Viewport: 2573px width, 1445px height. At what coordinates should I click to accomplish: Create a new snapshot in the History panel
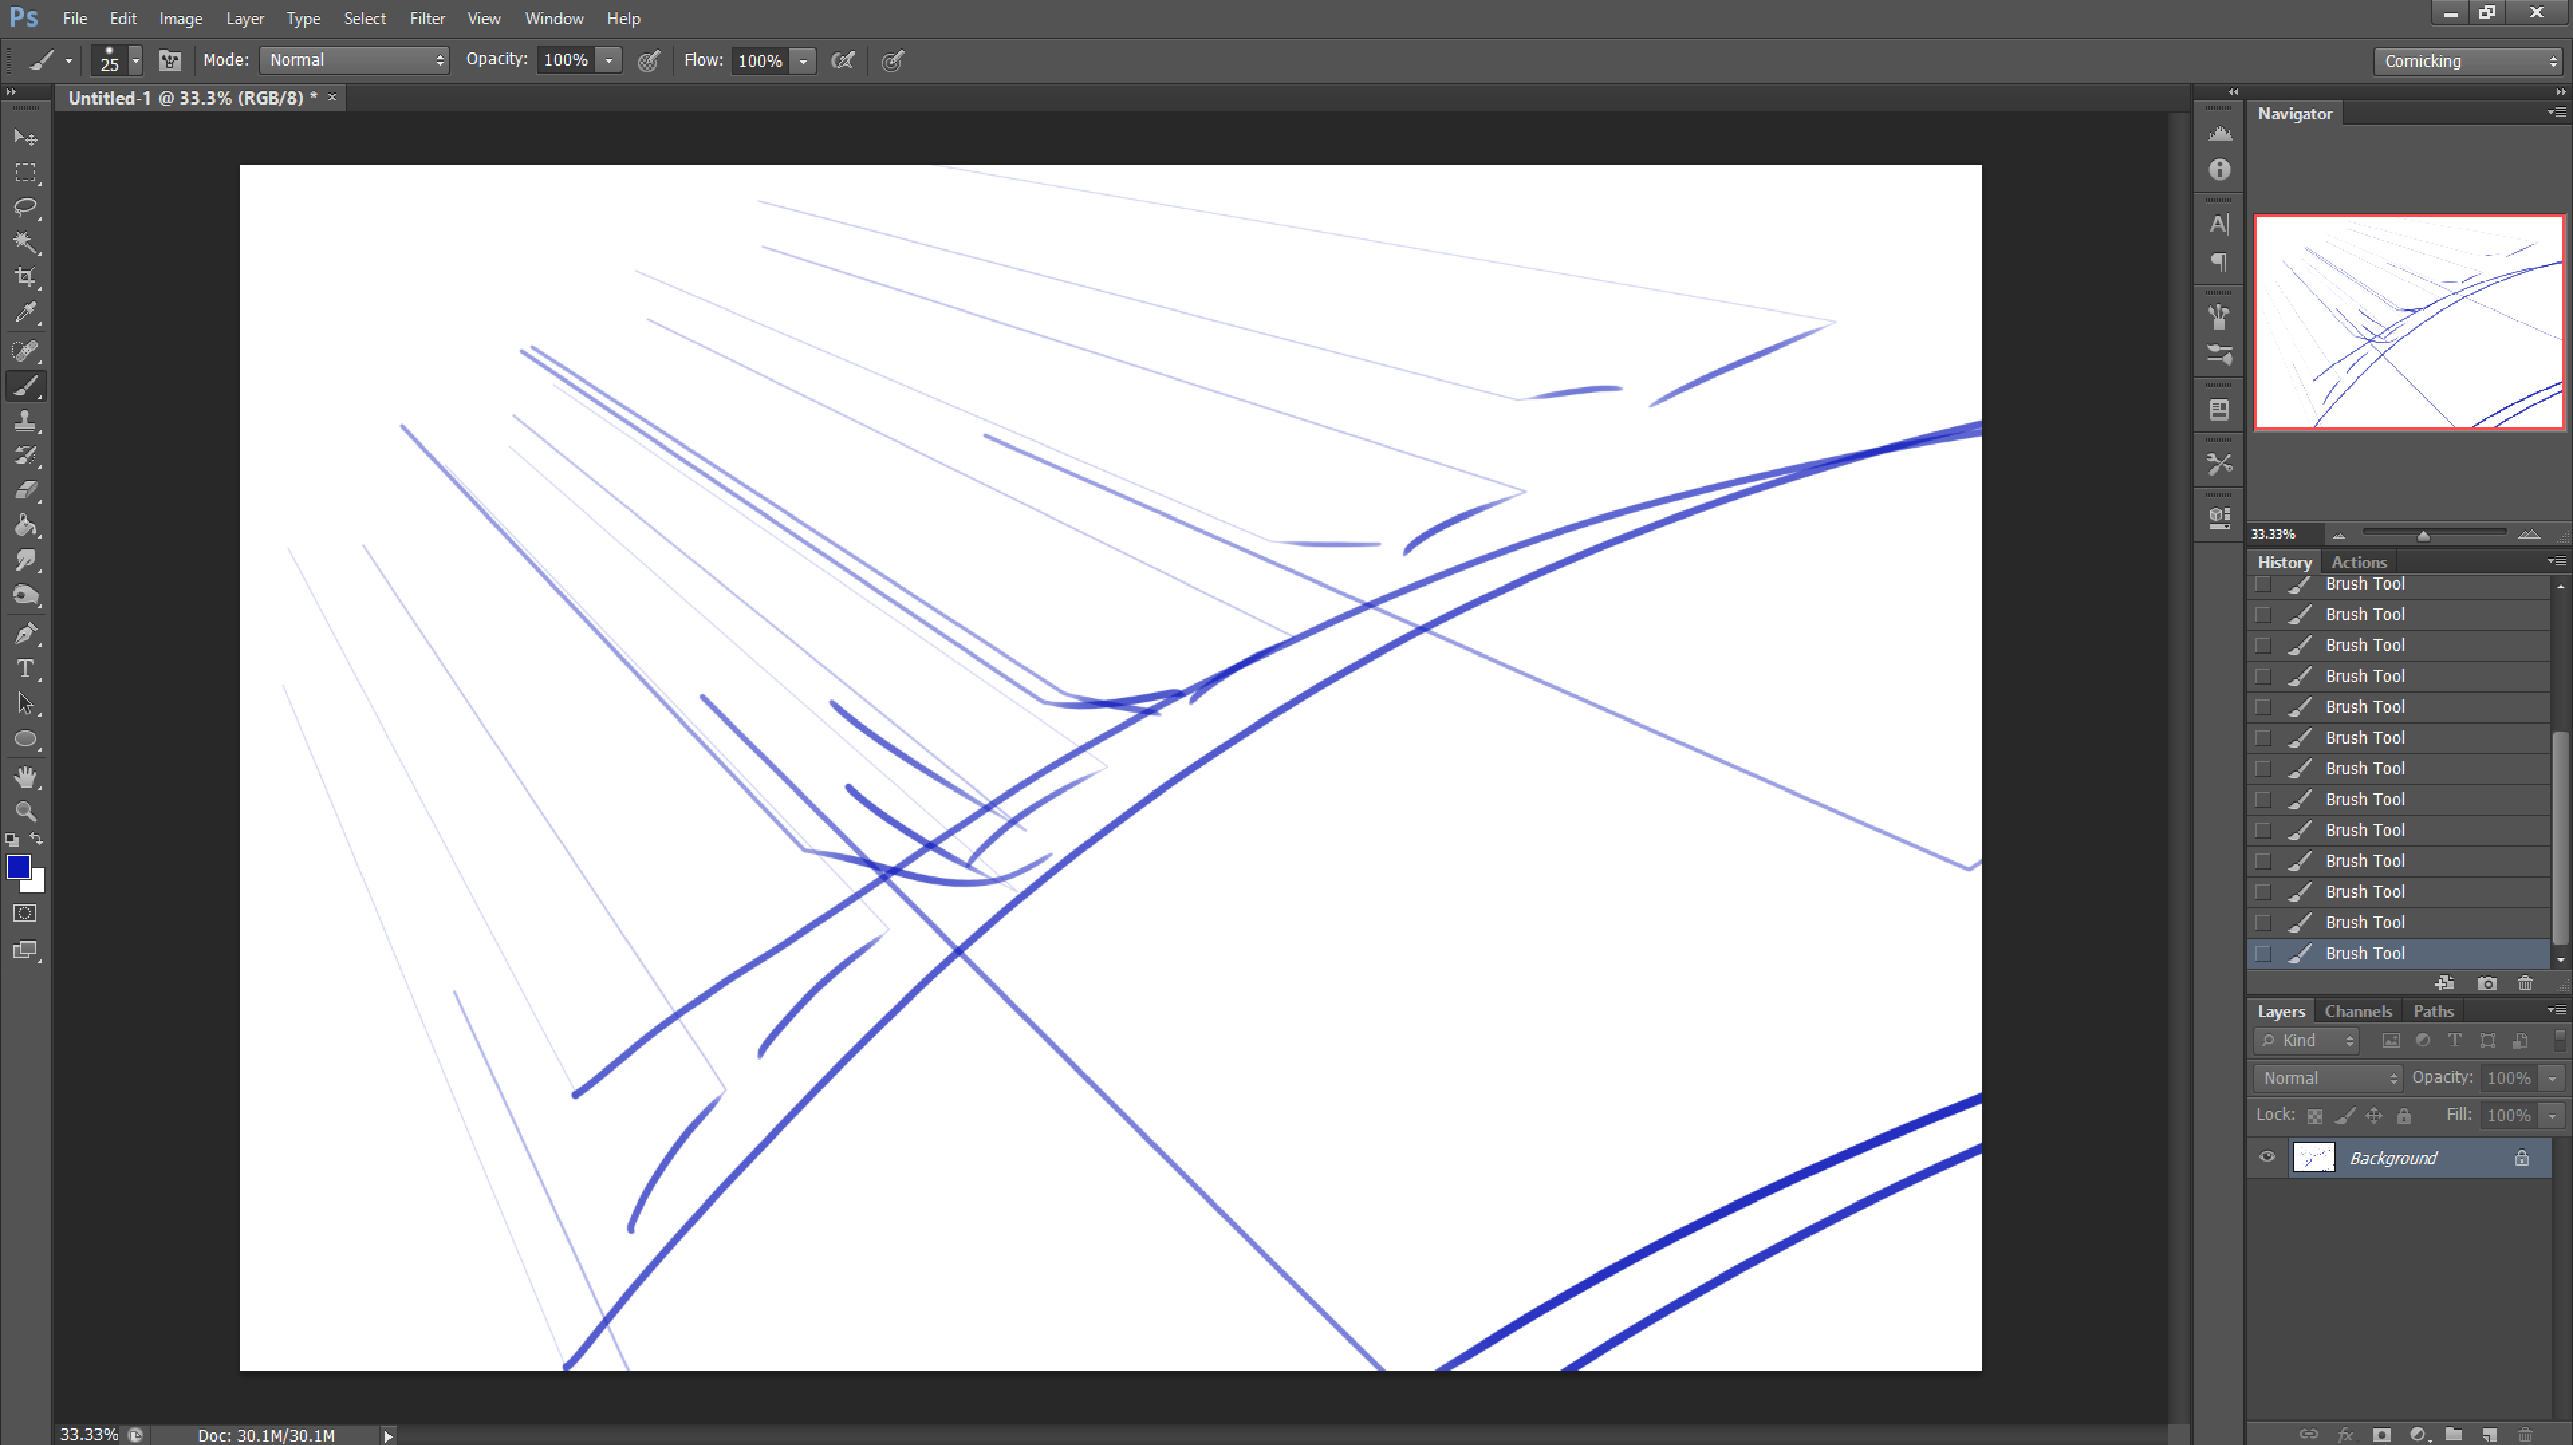pyautogui.click(x=2486, y=983)
